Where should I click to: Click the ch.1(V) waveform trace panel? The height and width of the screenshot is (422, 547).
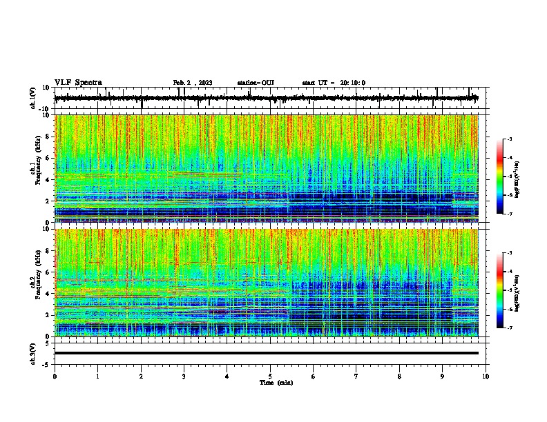(x=270, y=98)
